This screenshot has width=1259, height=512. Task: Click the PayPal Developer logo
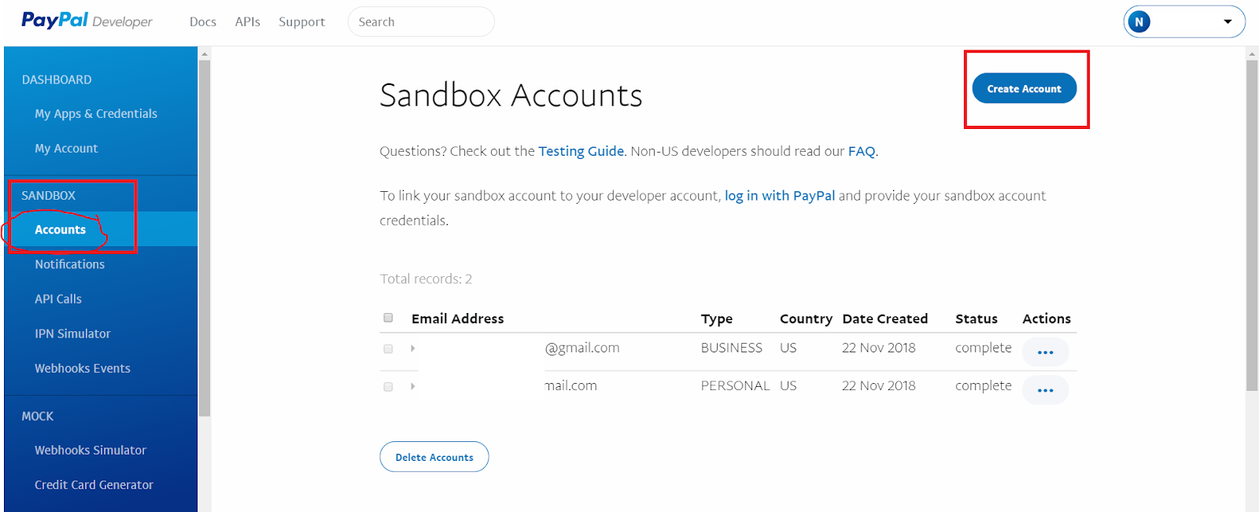(87, 20)
